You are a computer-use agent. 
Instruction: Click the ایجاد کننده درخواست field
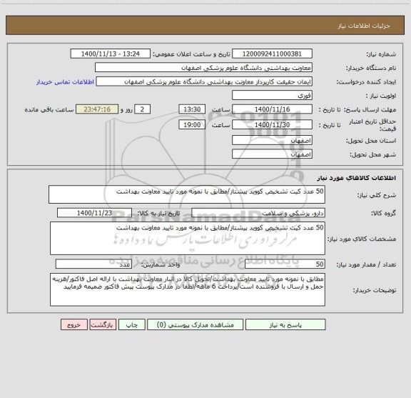click(204, 81)
